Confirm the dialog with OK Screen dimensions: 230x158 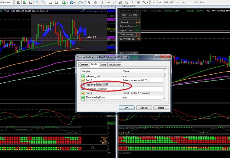[127, 108]
